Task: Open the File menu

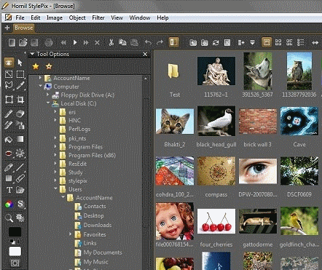Action: [x=20, y=17]
